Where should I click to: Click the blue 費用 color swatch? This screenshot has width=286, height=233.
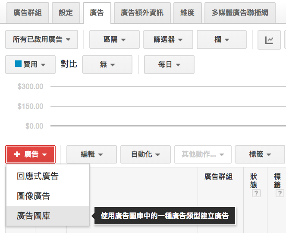point(18,64)
